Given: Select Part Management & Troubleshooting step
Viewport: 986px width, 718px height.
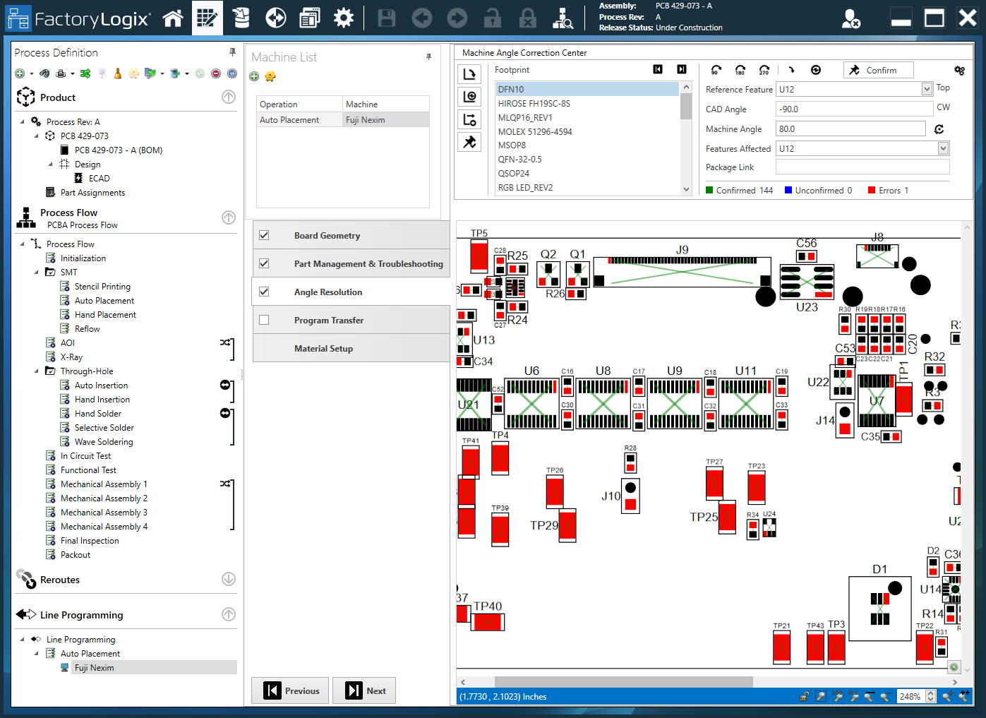Looking at the screenshot, I should click(x=368, y=263).
